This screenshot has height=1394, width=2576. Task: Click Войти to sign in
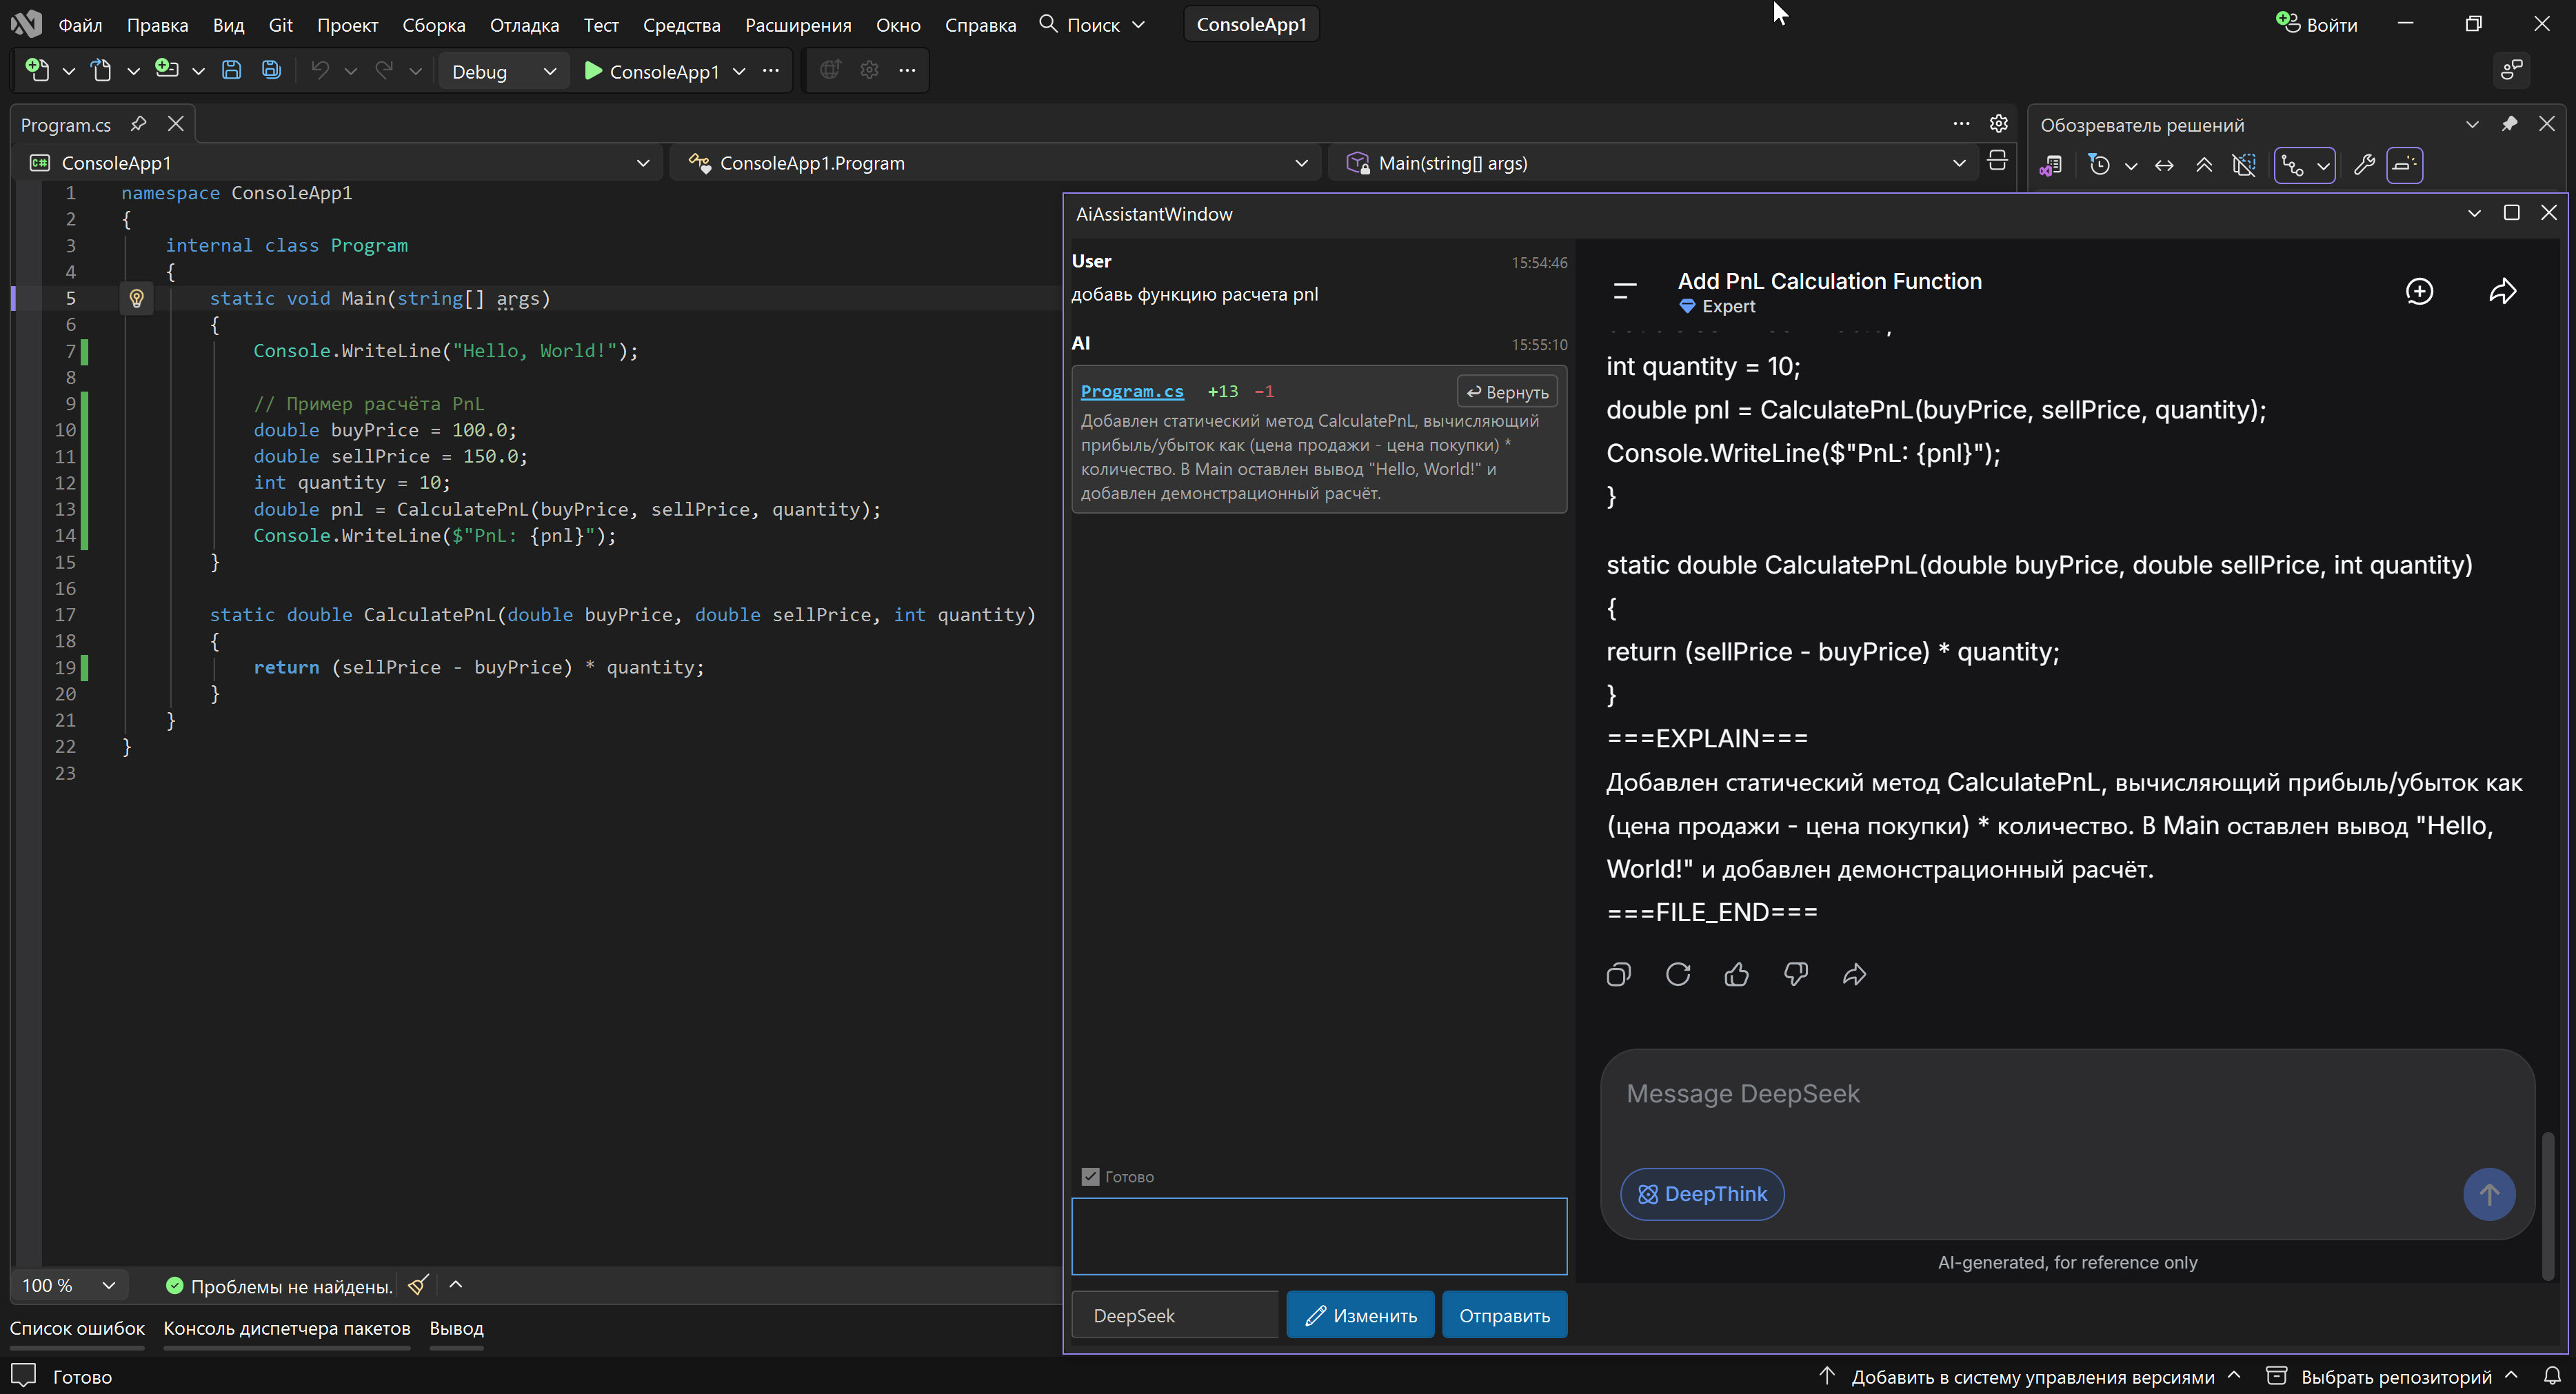click(x=2316, y=24)
